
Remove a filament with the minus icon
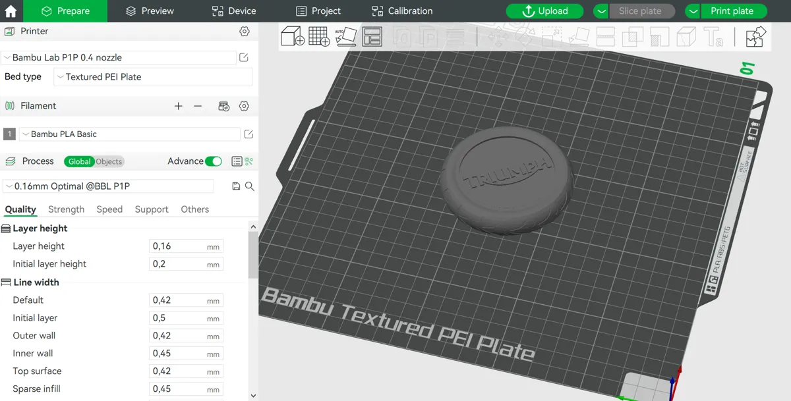coord(198,106)
